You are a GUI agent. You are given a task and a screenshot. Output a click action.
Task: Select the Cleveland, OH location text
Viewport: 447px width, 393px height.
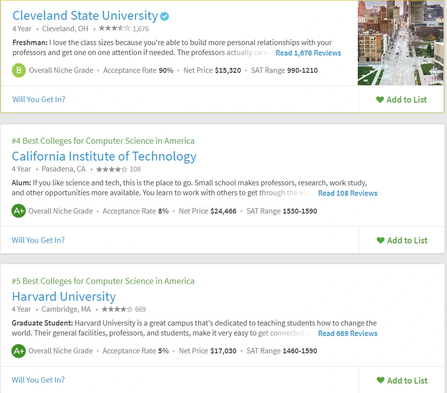click(x=65, y=29)
